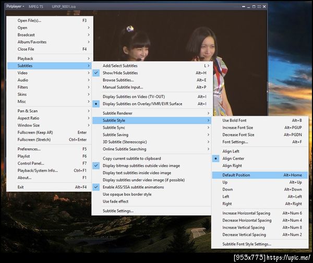The height and width of the screenshot is (263, 313).
Task: Enable Display subtitles under video image
Action: click(152, 180)
